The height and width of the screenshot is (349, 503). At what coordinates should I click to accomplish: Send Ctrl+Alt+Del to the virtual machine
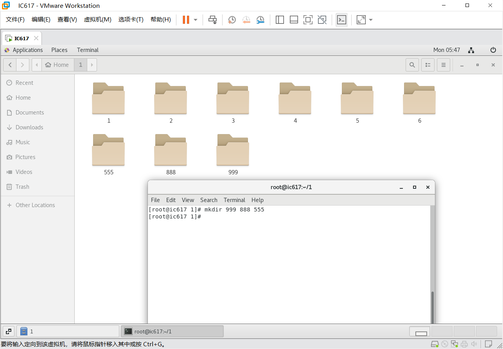[x=212, y=20]
